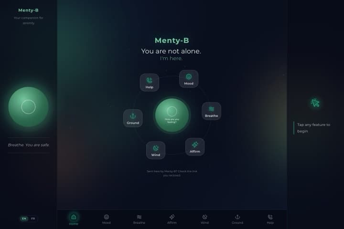Click the breathing orb in the left sidebar
Image resolution: width=344 pixels, height=229 pixels.
[x=28, y=107]
